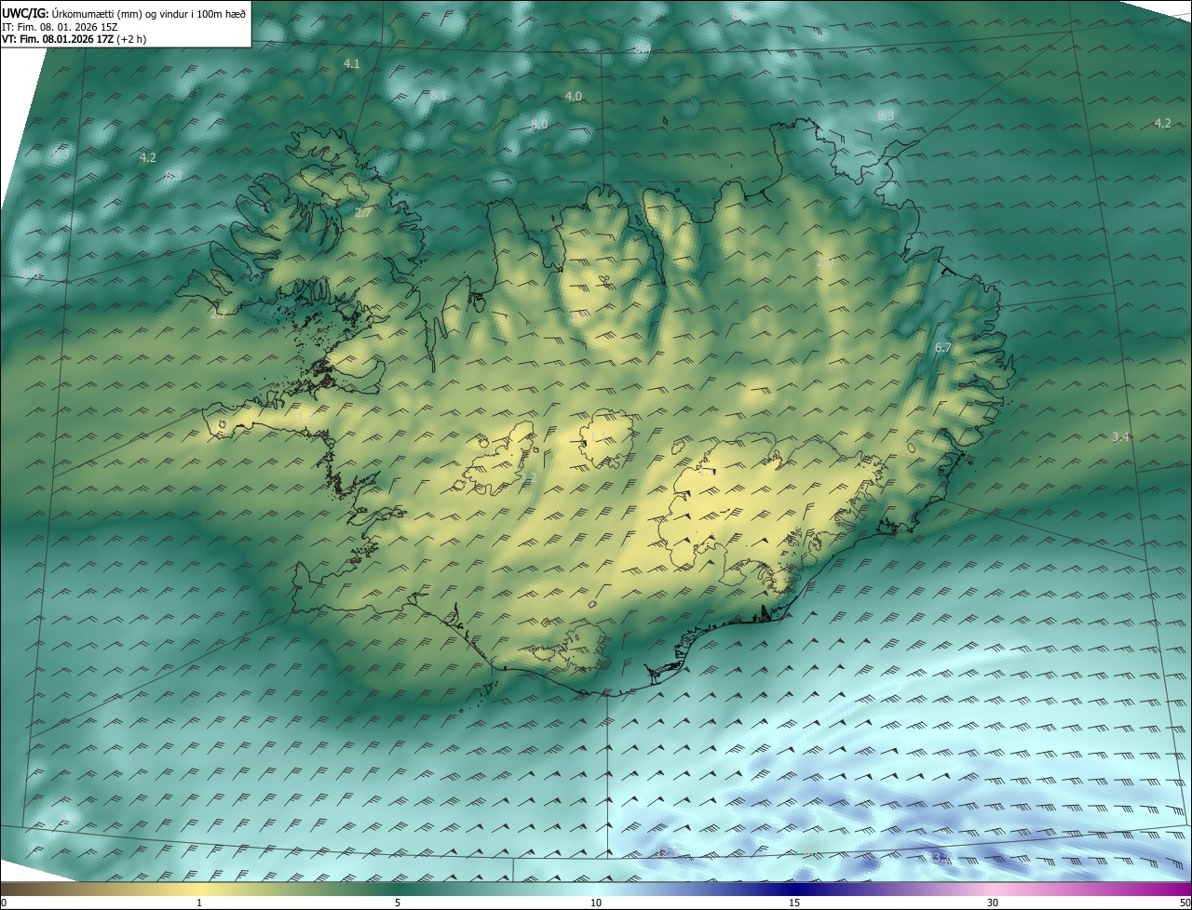Click the "IT: Fim. 08. 01. 2026 15Z" line
The width and height of the screenshot is (1192, 910).
click(x=60, y=27)
